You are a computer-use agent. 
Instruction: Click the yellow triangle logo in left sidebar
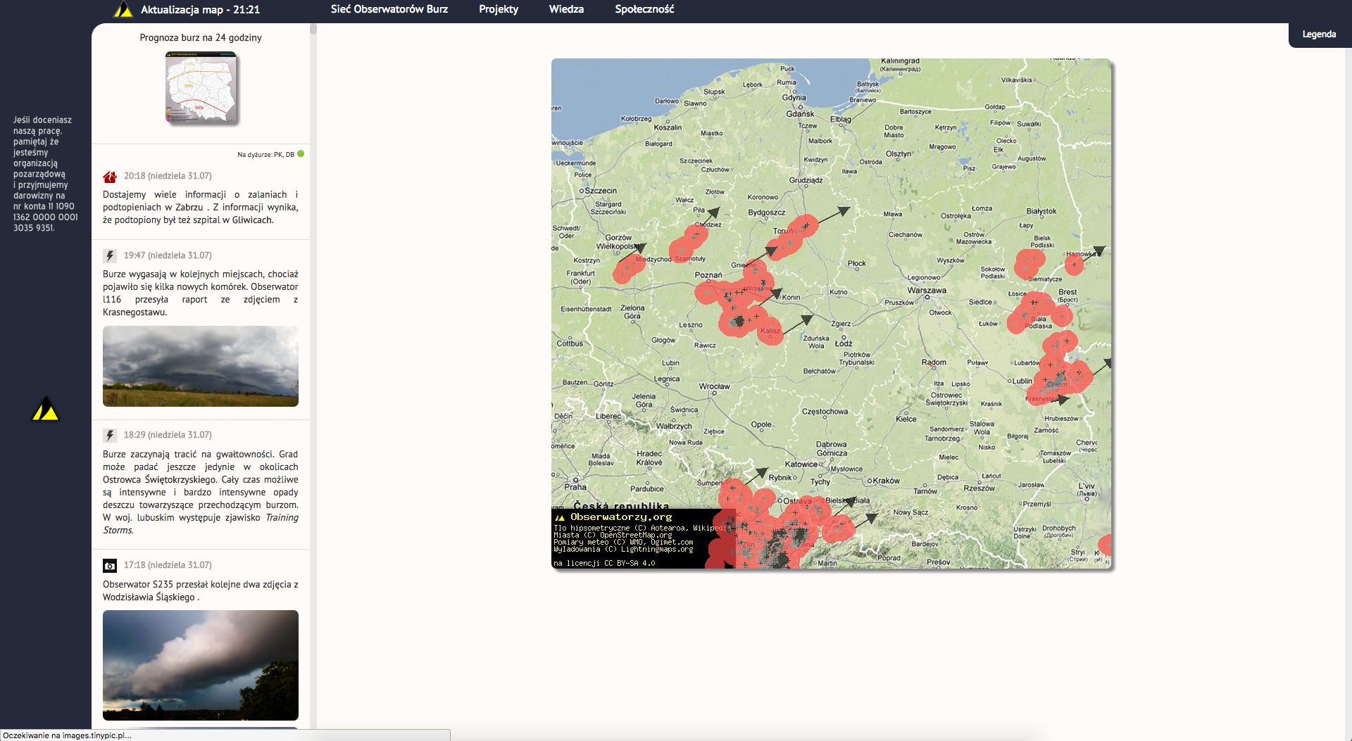point(46,409)
